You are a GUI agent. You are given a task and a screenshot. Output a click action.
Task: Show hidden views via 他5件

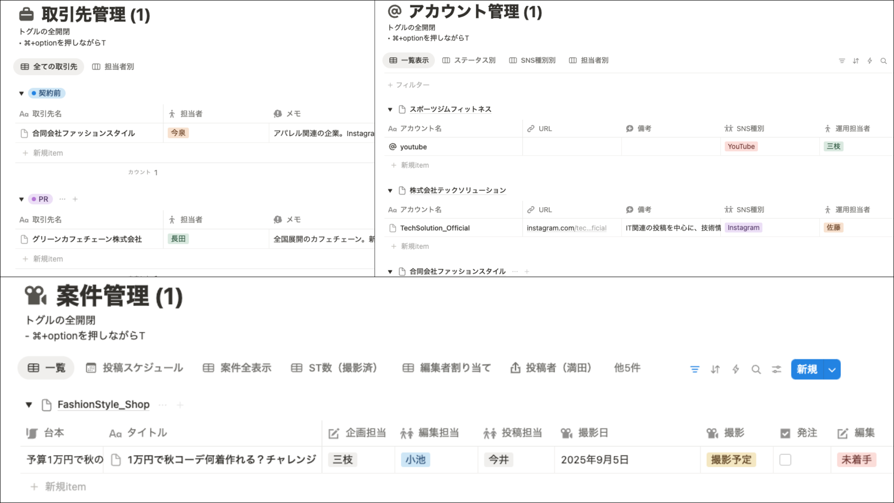point(627,368)
